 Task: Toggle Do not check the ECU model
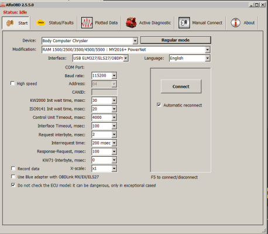[13, 185]
